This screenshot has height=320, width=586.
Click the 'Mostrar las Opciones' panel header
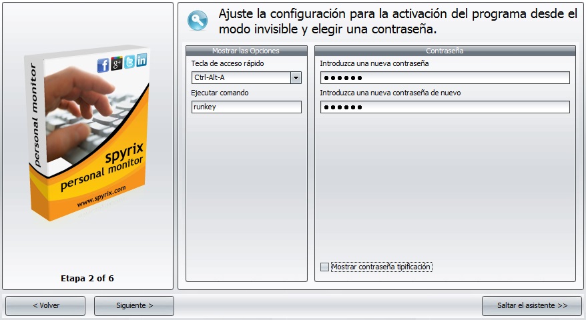[246, 51]
